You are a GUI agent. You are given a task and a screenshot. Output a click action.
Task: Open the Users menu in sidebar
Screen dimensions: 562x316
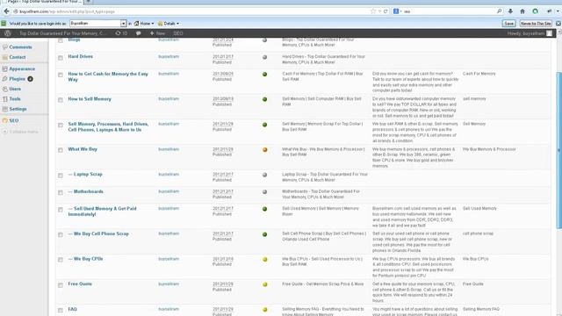(x=15, y=89)
